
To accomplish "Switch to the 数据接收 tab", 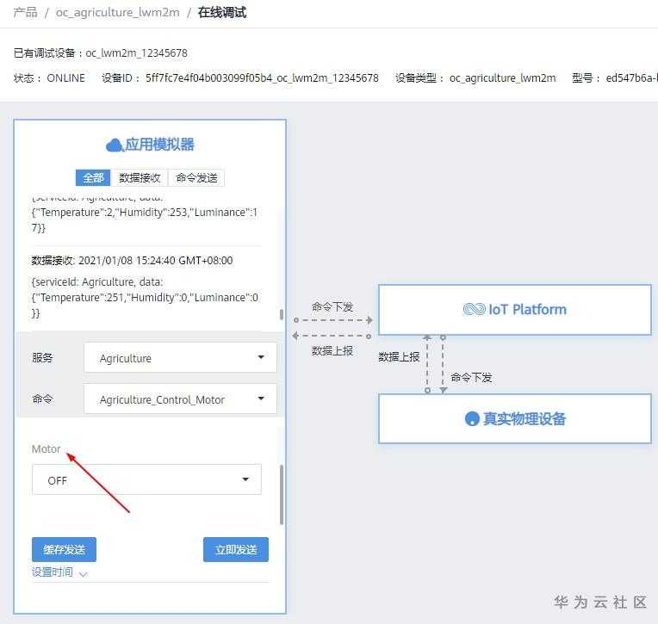I will click(140, 178).
